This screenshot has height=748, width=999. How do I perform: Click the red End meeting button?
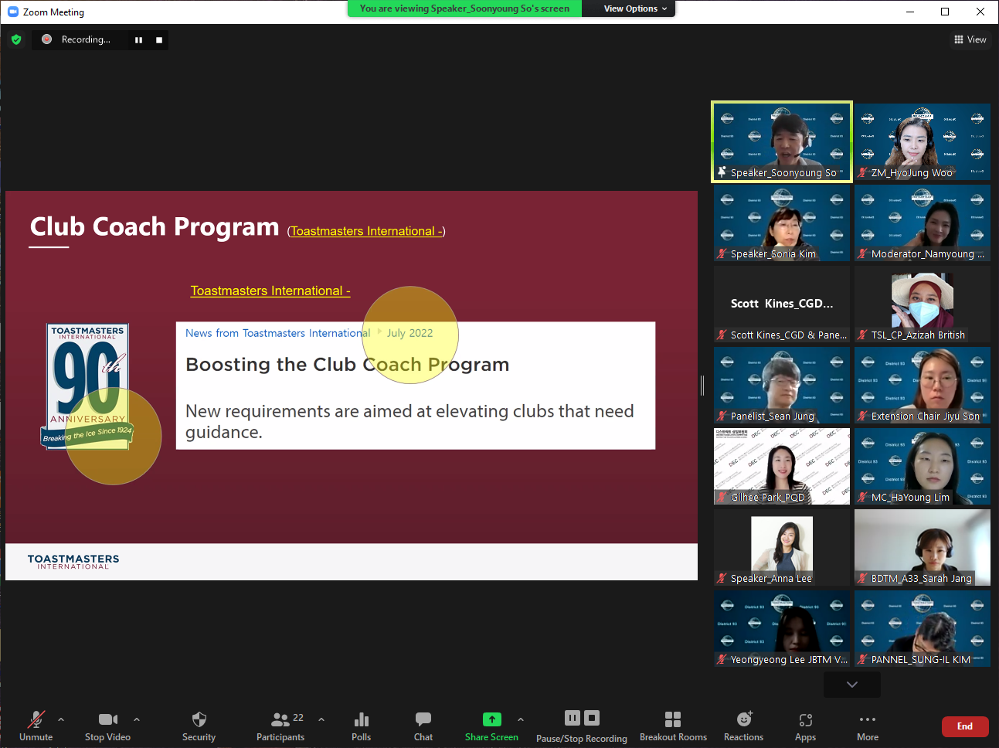click(x=965, y=726)
